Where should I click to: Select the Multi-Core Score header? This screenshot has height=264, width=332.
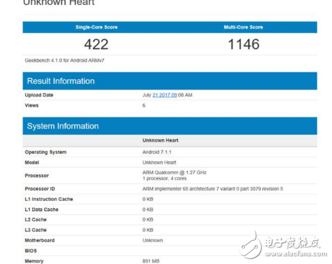[x=243, y=27]
